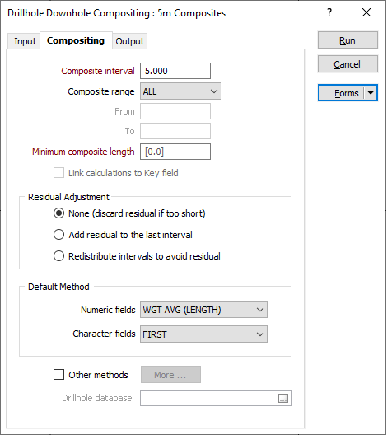Open the Character fields method dropdown
Viewport: 387px width, 435px height.
pyautogui.click(x=203, y=334)
